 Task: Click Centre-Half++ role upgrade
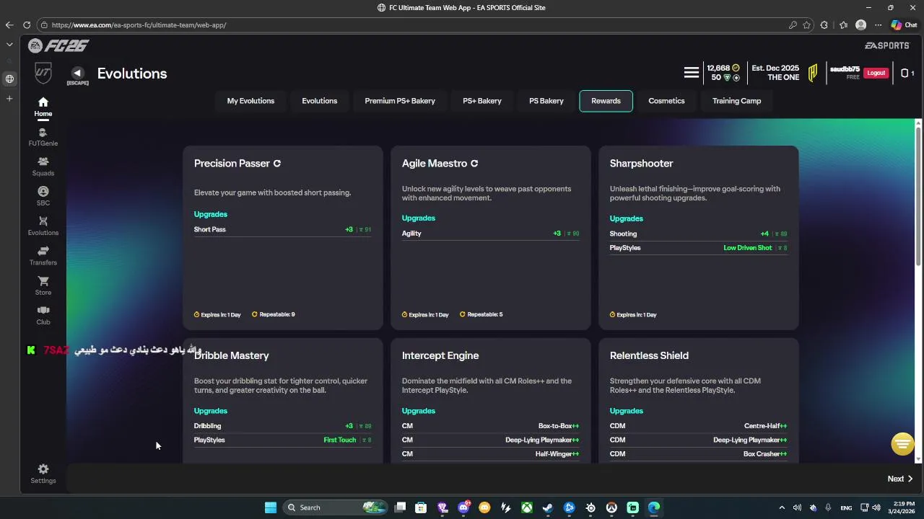coord(765,426)
